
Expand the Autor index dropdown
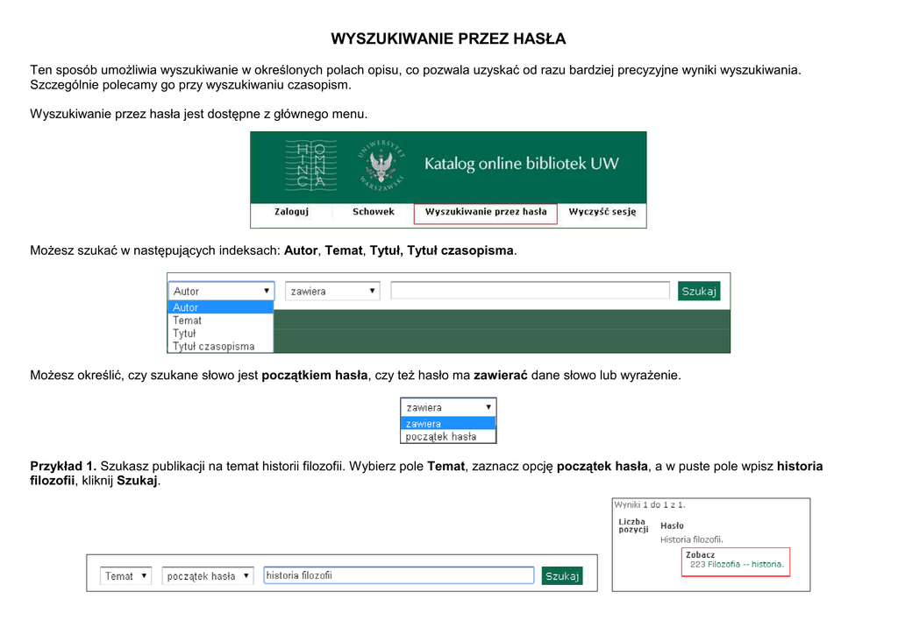(x=221, y=291)
